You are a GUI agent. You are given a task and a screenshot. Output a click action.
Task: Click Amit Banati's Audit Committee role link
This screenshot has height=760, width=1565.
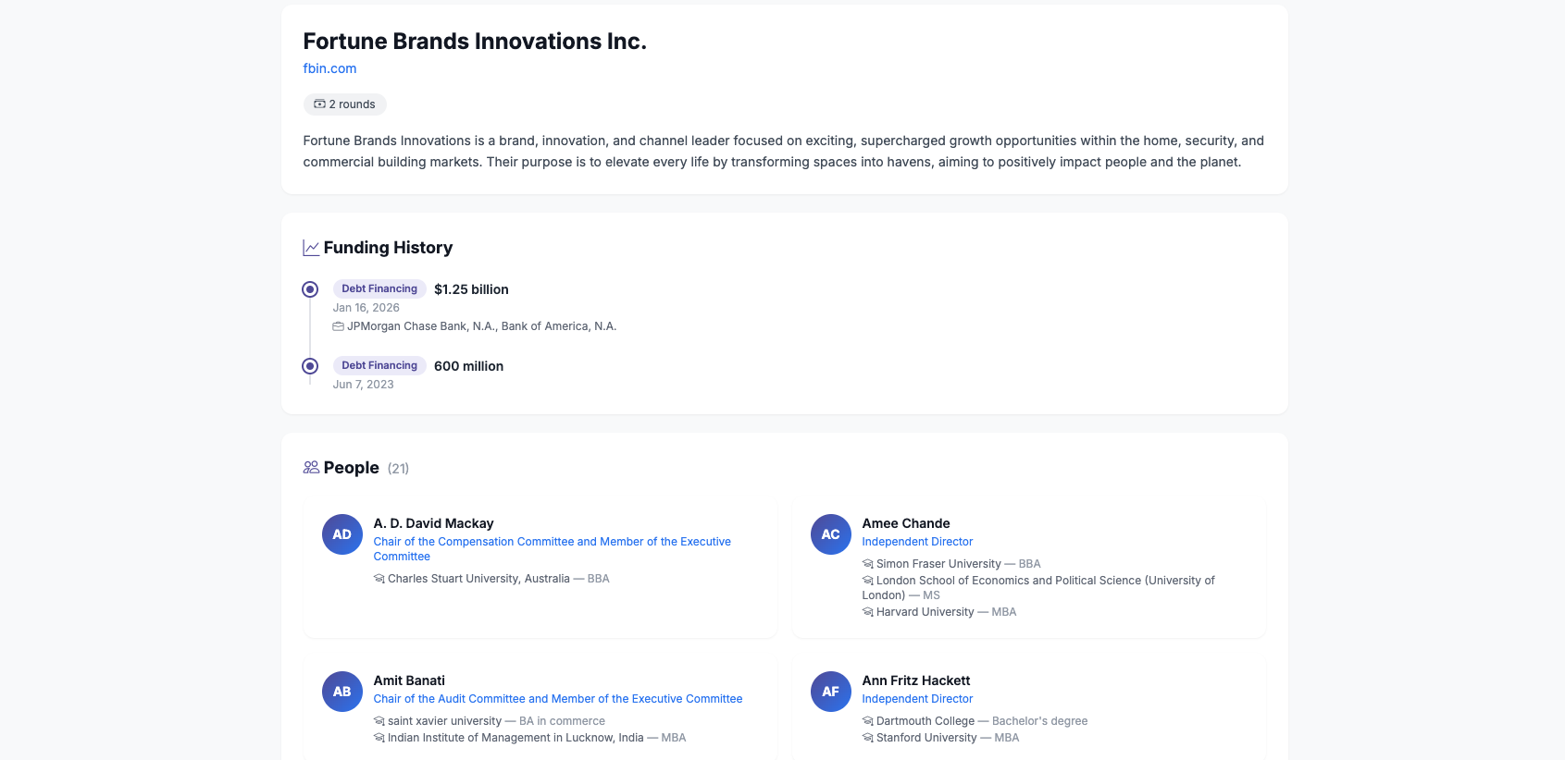point(558,698)
